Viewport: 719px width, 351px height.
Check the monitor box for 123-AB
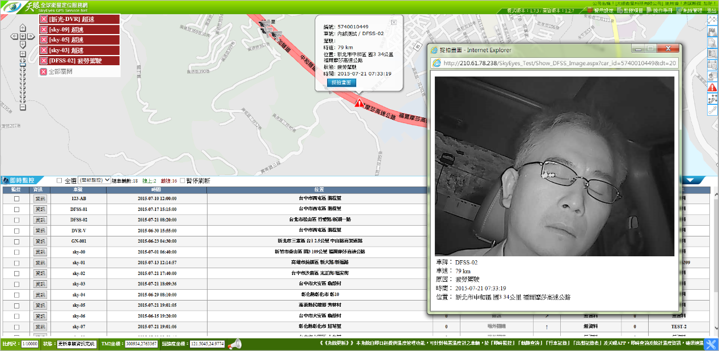tap(17, 199)
